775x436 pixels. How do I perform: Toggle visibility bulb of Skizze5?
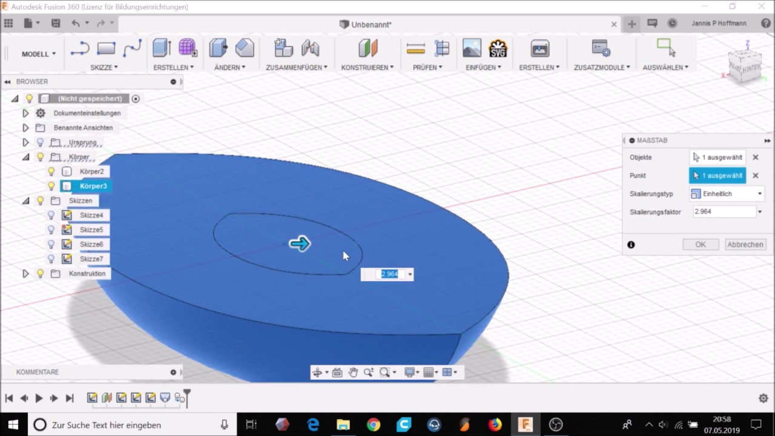tap(51, 230)
